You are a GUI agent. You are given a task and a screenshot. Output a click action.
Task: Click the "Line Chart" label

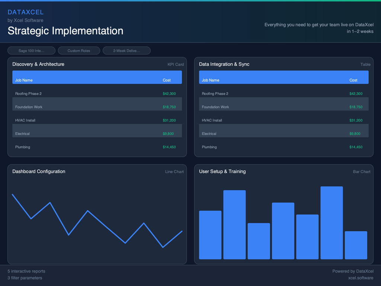tap(174, 171)
